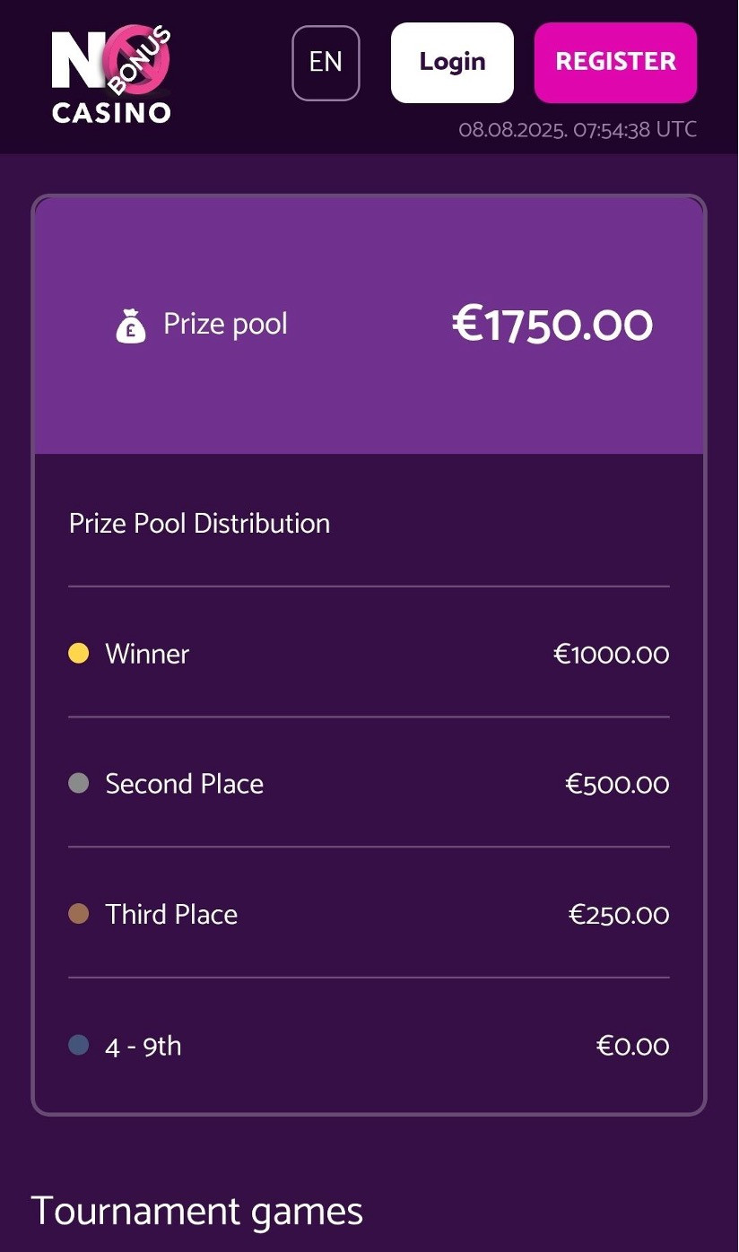Click the Tournament games heading
This screenshot has height=1252, width=739.
(197, 1211)
